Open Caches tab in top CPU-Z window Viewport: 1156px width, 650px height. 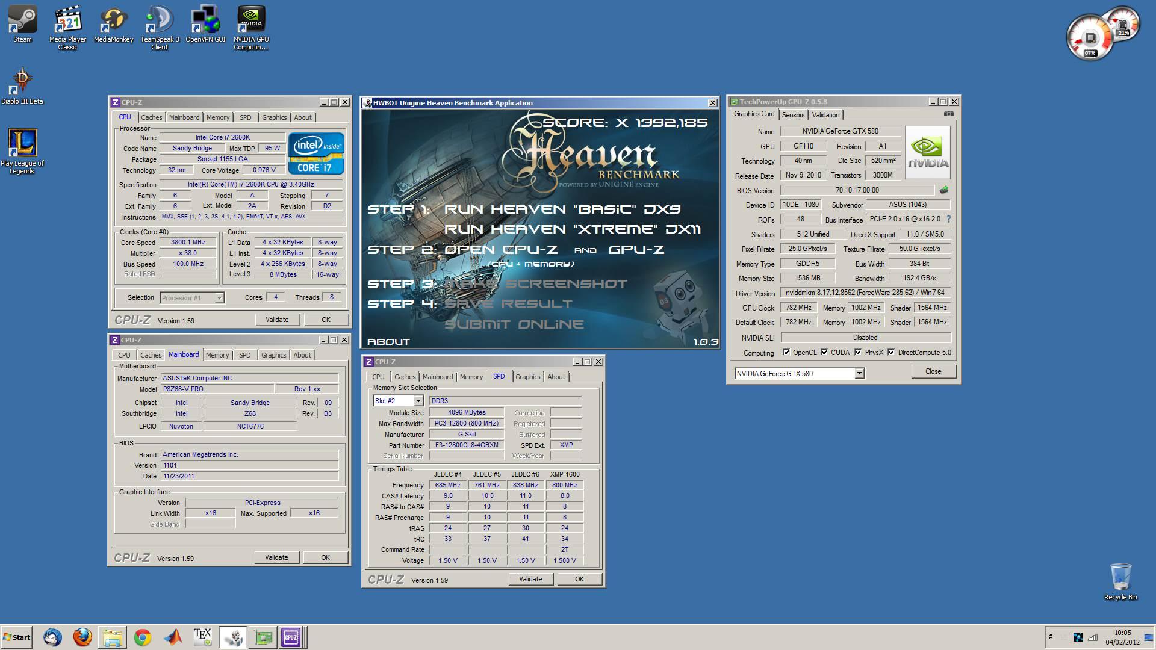click(x=151, y=117)
